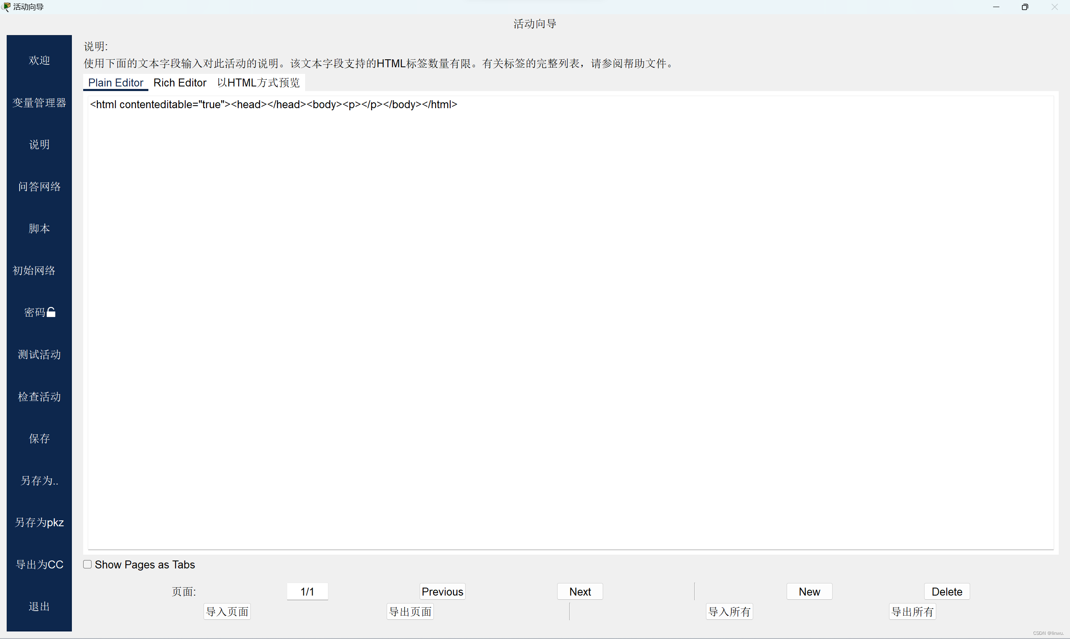Click the 导出所有 export all button
1070x639 pixels.
912,611
